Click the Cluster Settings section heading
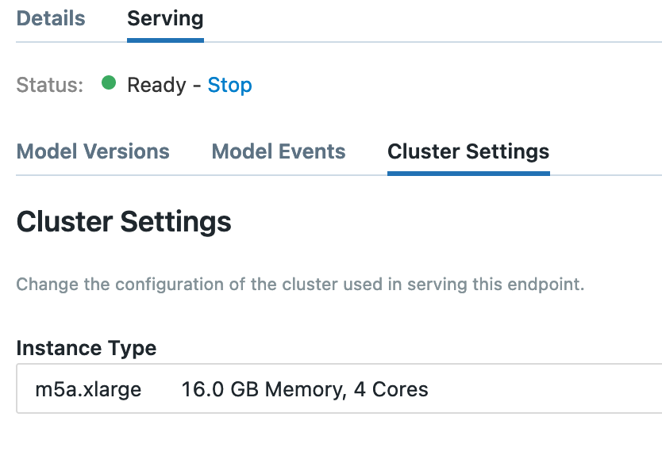The height and width of the screenshot is (455, 662). tap(124, 222)
